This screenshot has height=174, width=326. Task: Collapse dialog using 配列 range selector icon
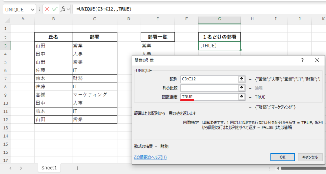[x=242, y=79]
